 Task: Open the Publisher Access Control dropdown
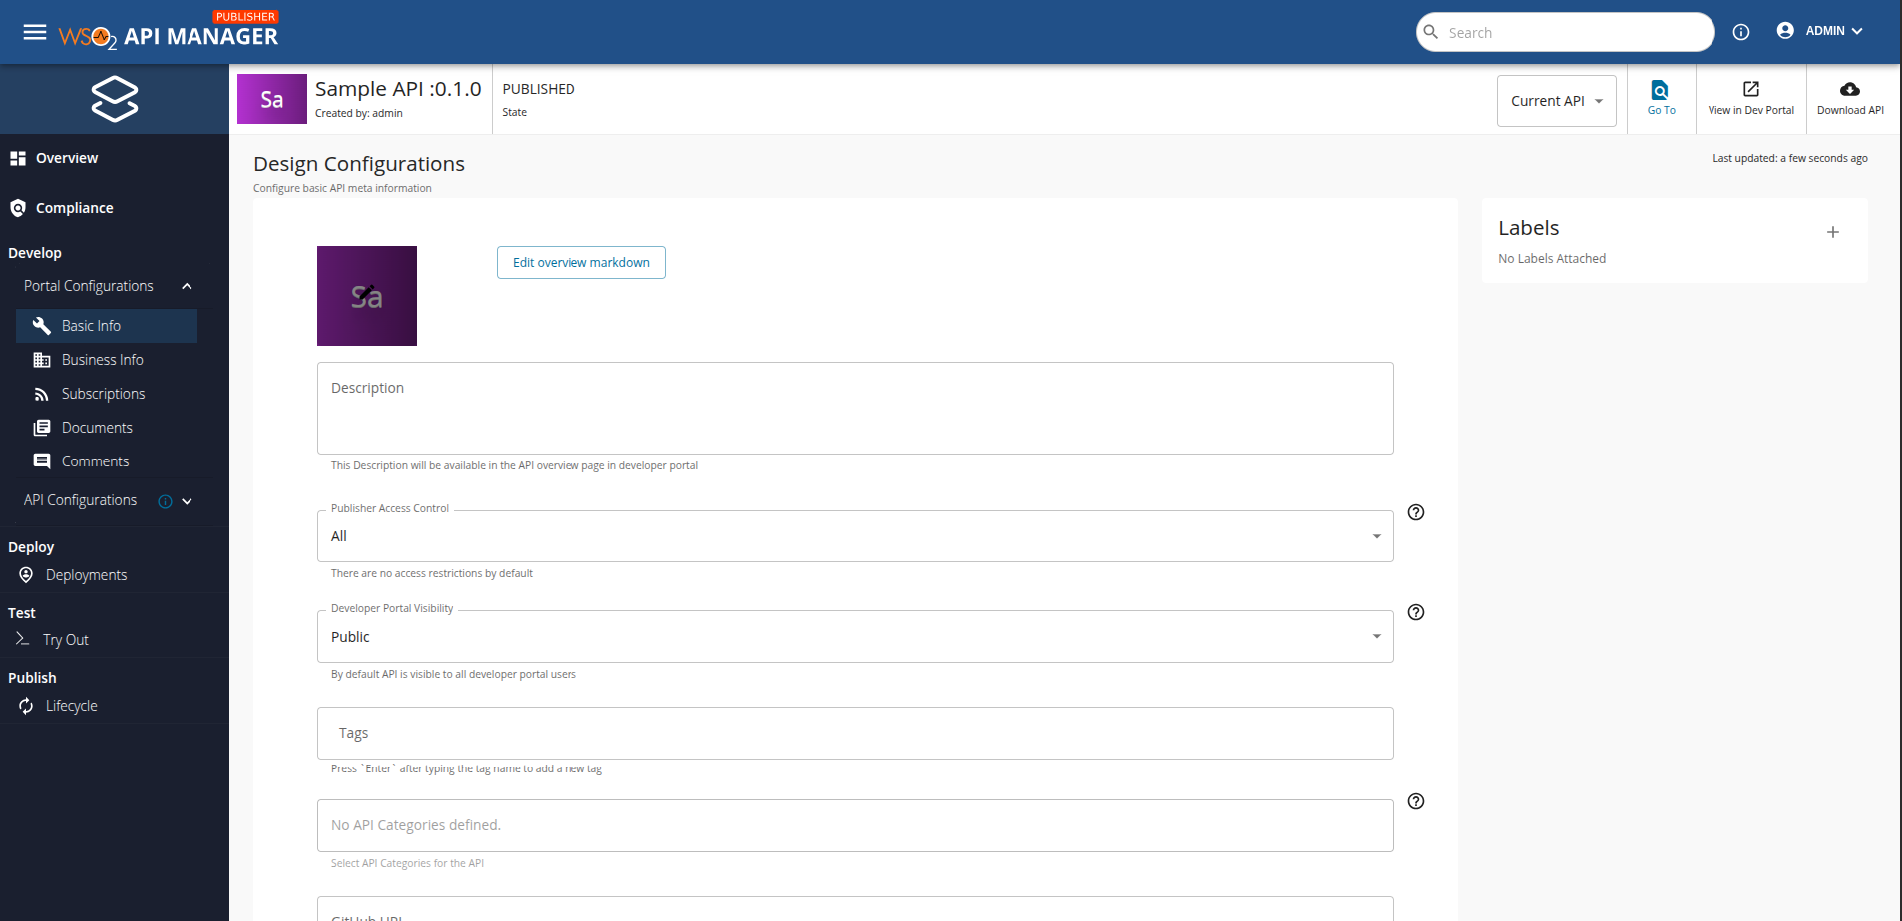[x=855, y=536]
